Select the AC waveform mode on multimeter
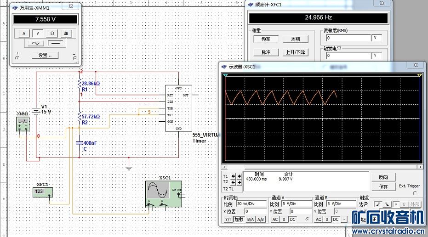The width and height of the screenshot is (428, 237). pyautogui.click(x=35, y=43)
